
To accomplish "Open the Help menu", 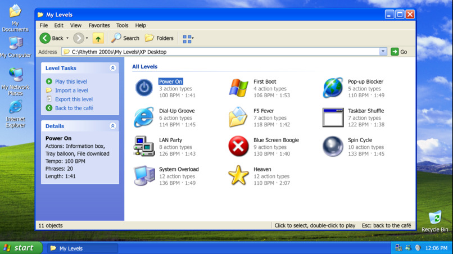I will 141,25.
